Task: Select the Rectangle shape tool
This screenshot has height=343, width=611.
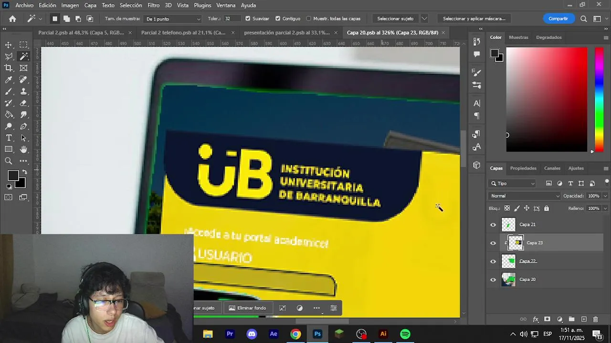Action: [9, 150]
